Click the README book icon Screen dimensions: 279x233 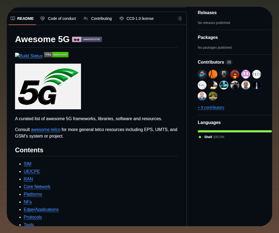13,18
